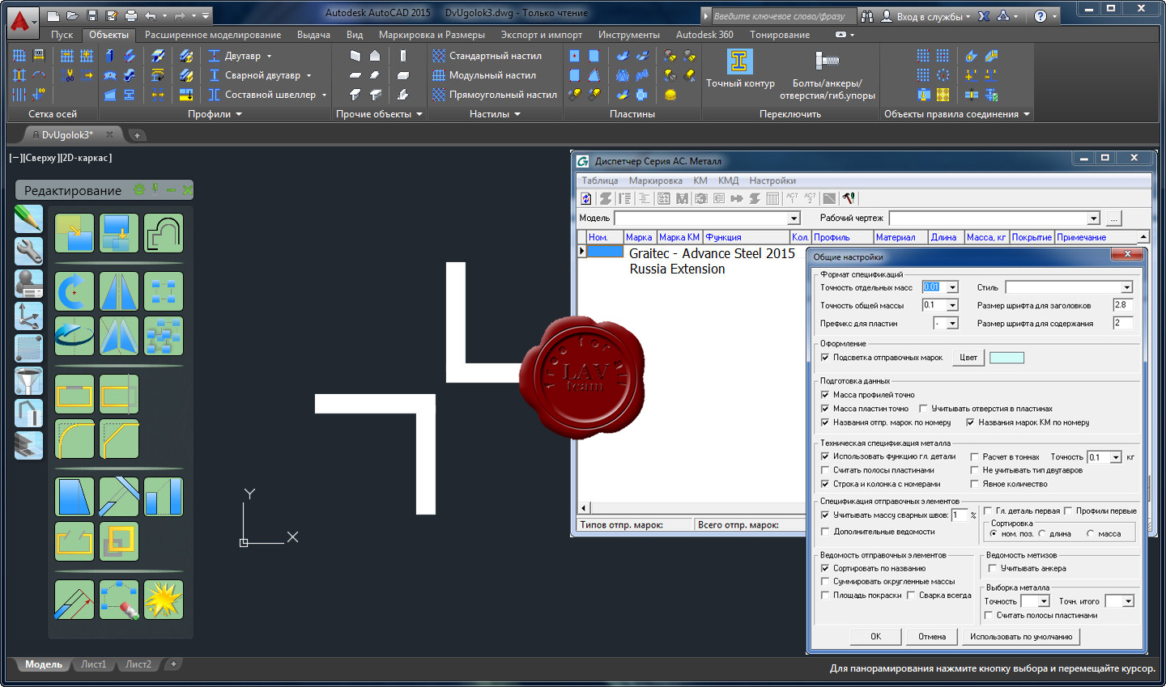Select the длина sorting radio button
Viewport: 1166px width, 687px height.
1042,533
